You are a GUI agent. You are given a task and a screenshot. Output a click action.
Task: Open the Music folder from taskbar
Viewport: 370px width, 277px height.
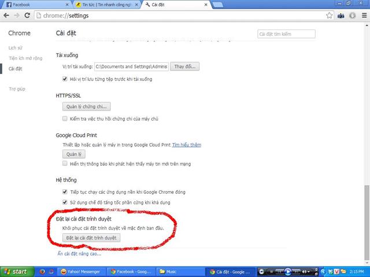click(179, 272)
